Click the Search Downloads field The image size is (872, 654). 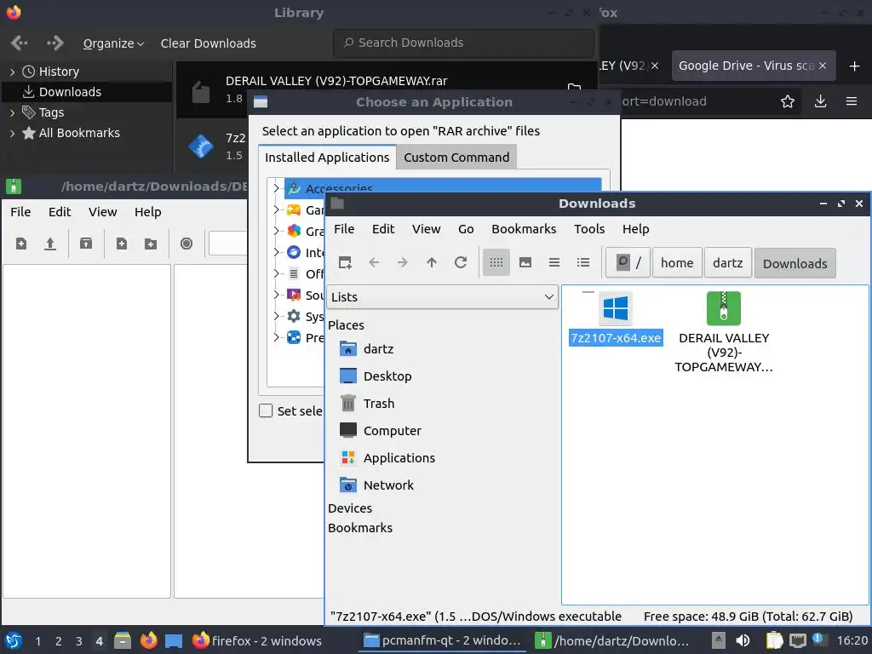[x=463, y=43]
